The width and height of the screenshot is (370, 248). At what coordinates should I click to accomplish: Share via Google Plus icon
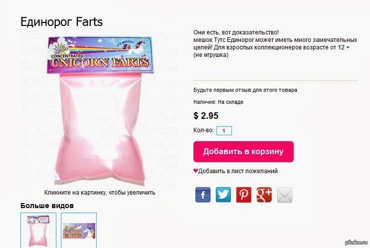point(264,195)
